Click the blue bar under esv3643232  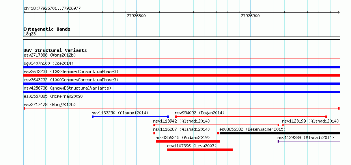181,84
